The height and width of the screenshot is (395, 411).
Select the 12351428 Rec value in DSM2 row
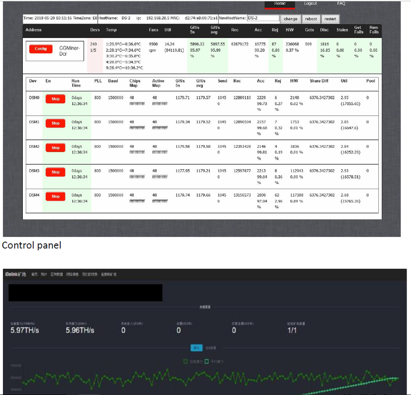coord(242,147)
